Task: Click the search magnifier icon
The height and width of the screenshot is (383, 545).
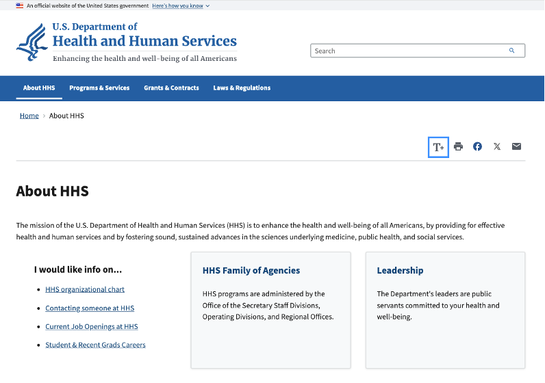Action: coord(511,51)
